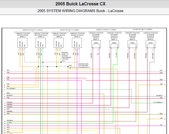Viewport: 169px width, 134px height.
Task: Select the Intake Bank 1 actuator solenoid symbol
Action: click(96, 44)
